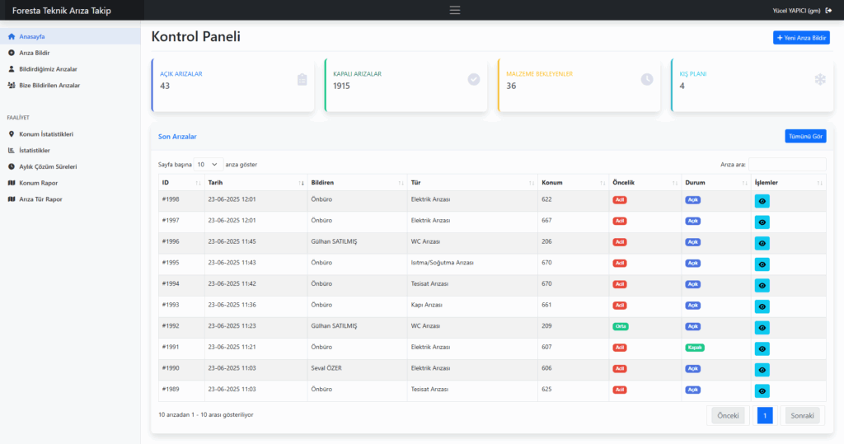Click the people icon beside Bize Bildirilen Arızalar
The height and width of the screenshot is (444, 844).
(x=12, y=85)
